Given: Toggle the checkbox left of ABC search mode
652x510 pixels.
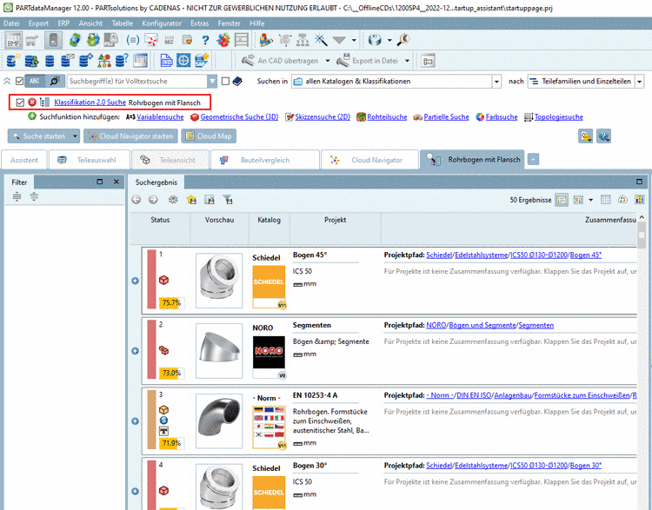Looking at the screenshot, I should click(x=19, y=81).
